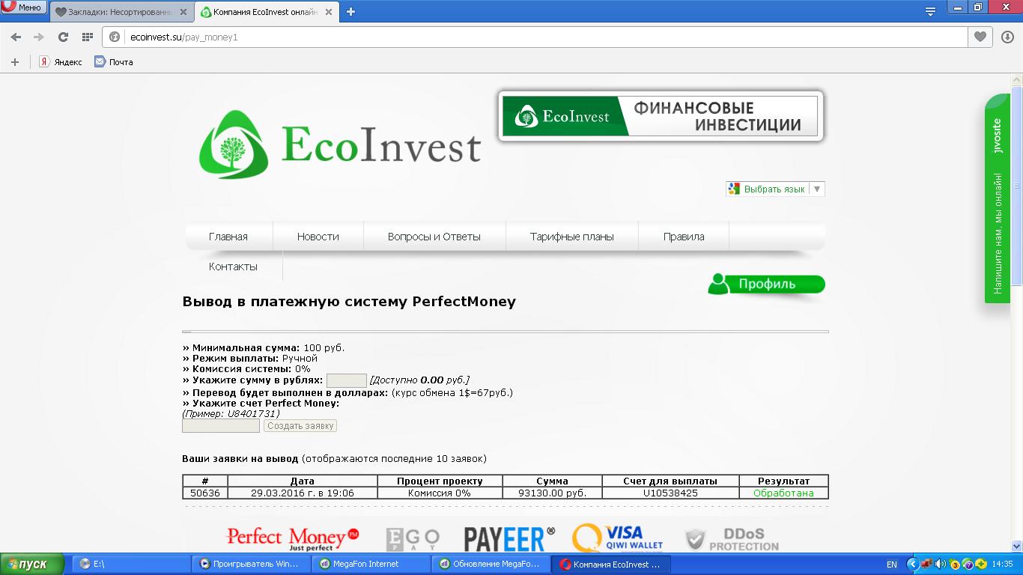The width and height of the screenshot is (1023, 575).
Task: Click the 14:35 clock in the tray
Action: [1002, 564]
